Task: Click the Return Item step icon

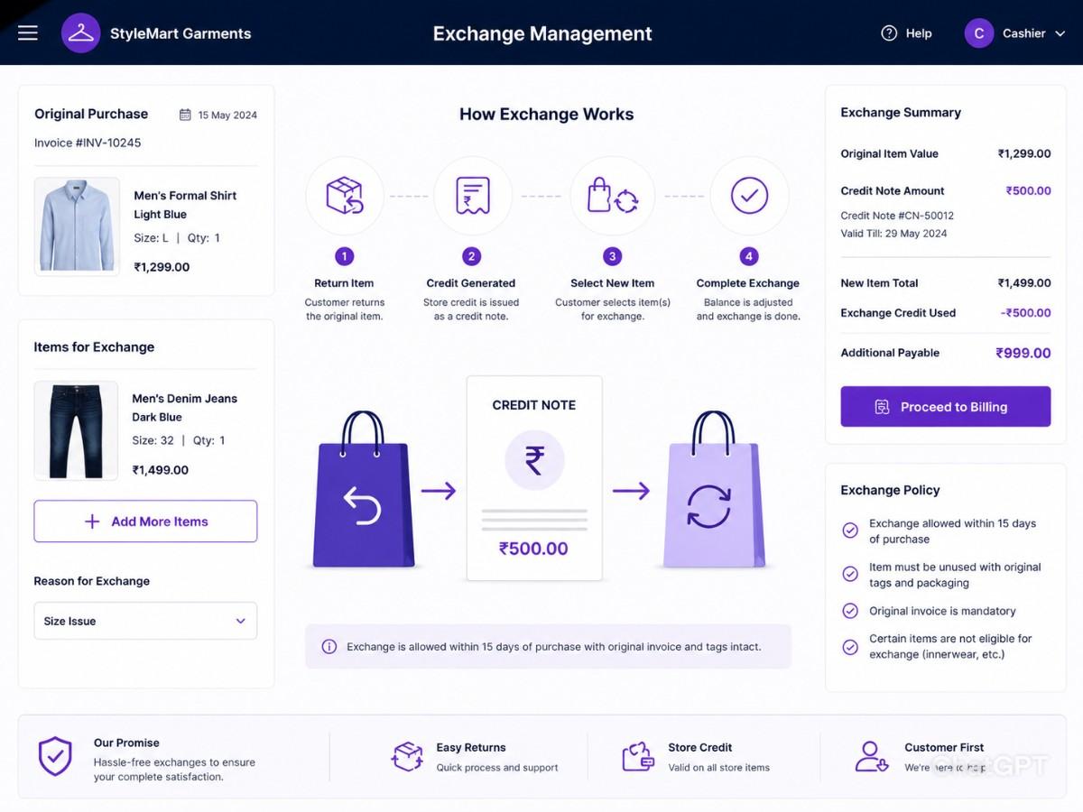Action: 345,196
